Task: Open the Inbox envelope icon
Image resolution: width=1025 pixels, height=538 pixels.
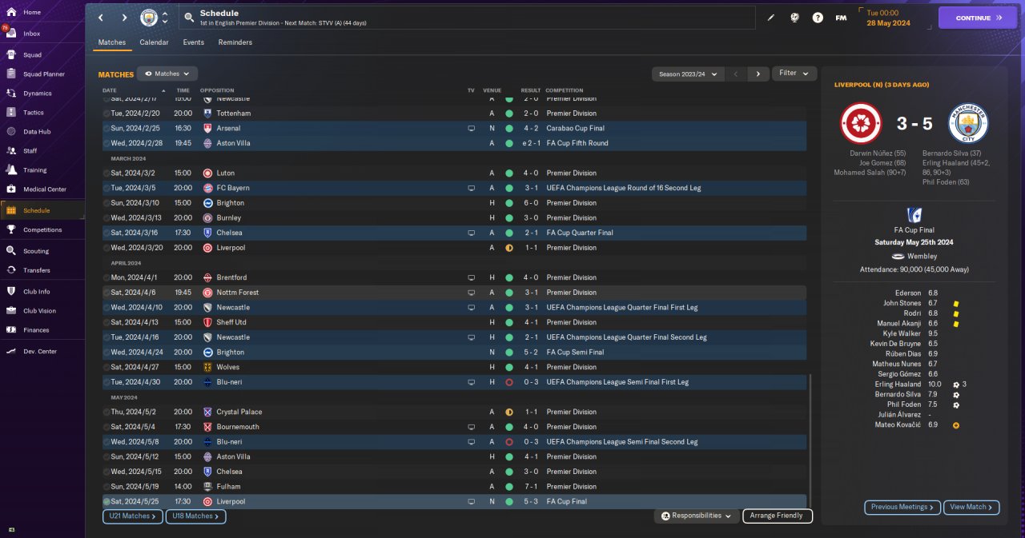Action: [11, 34]
